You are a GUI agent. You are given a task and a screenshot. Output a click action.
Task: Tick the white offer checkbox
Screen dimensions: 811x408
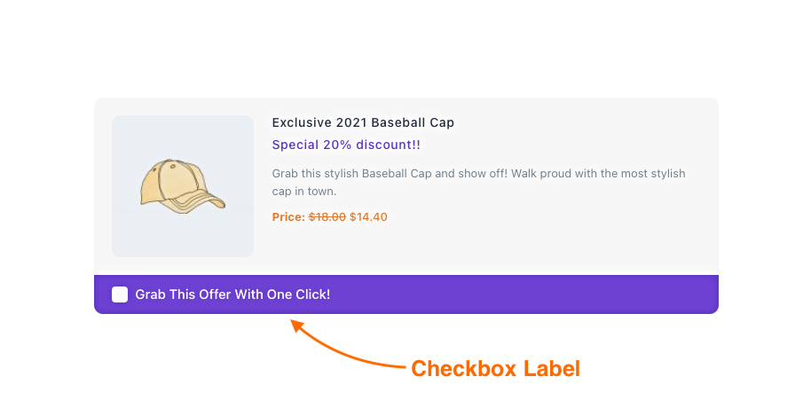click(120, 294)
